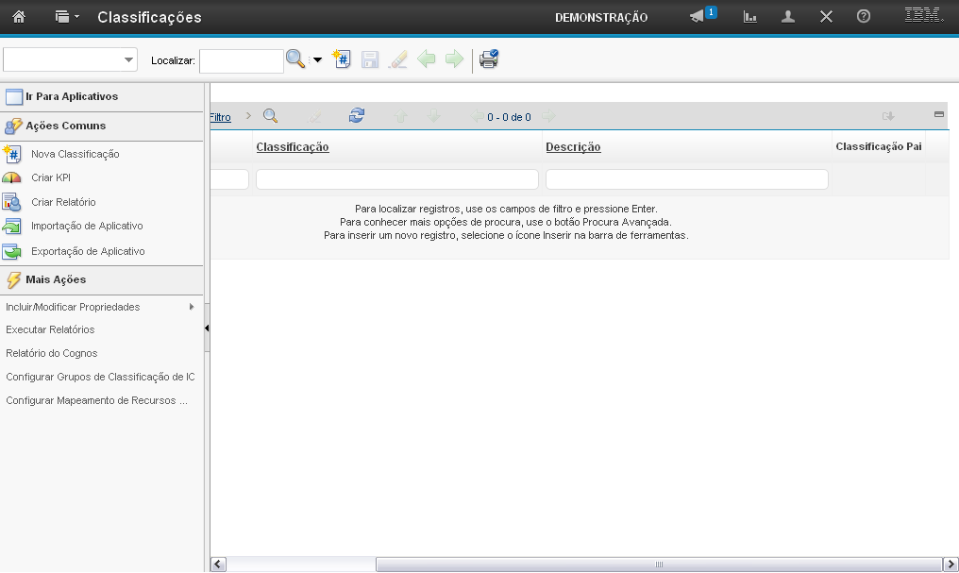Refresh the table with the refresh icon
This screenshot has width=959, height=573.
pyautogui.click(x=356, y=116)
